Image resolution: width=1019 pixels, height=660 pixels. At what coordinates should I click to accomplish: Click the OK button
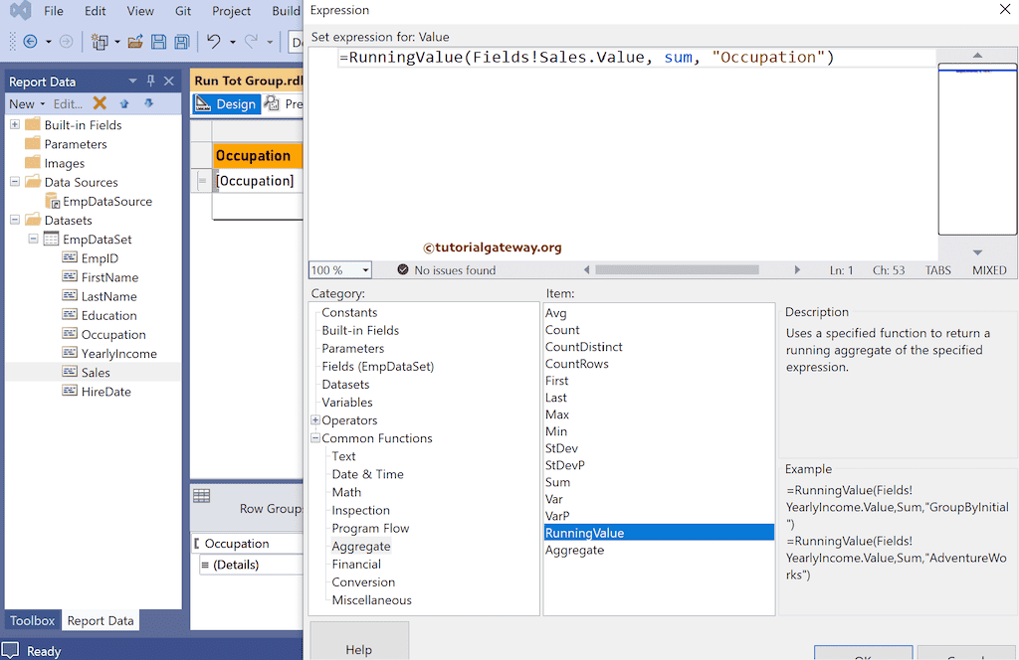tap(863, 654)
